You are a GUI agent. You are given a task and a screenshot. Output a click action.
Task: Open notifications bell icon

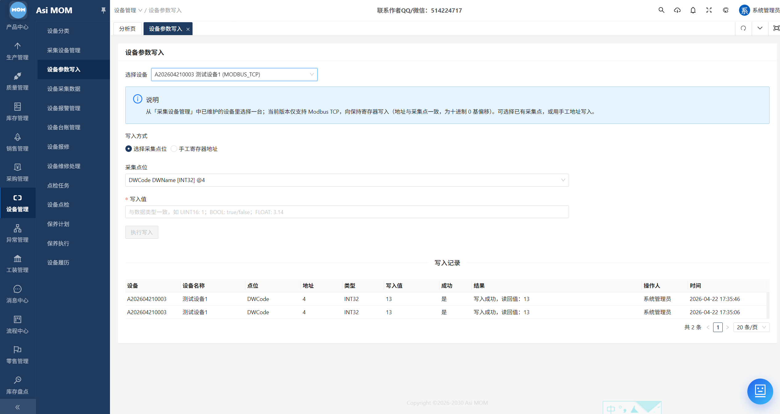tap(693, 10)
